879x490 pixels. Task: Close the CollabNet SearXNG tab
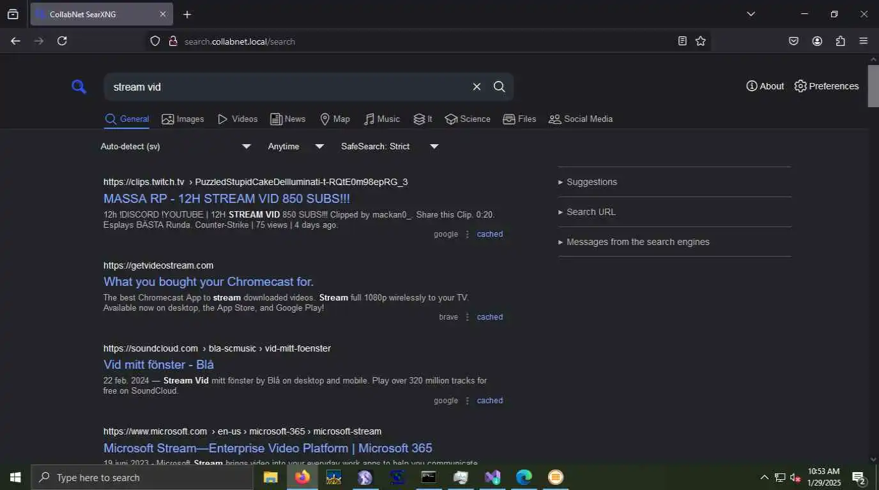coord(162,14)
